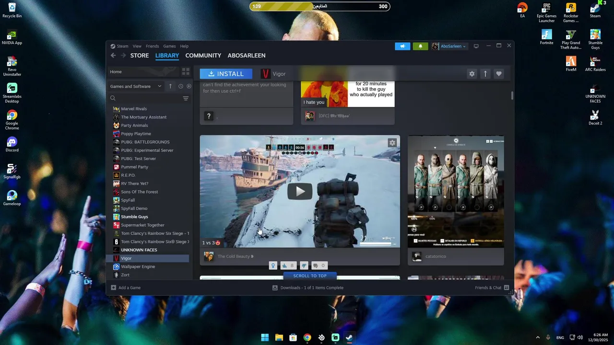
Task: Open catatonico's screenshot thumbnail
Action: click(x=456, y=192)
